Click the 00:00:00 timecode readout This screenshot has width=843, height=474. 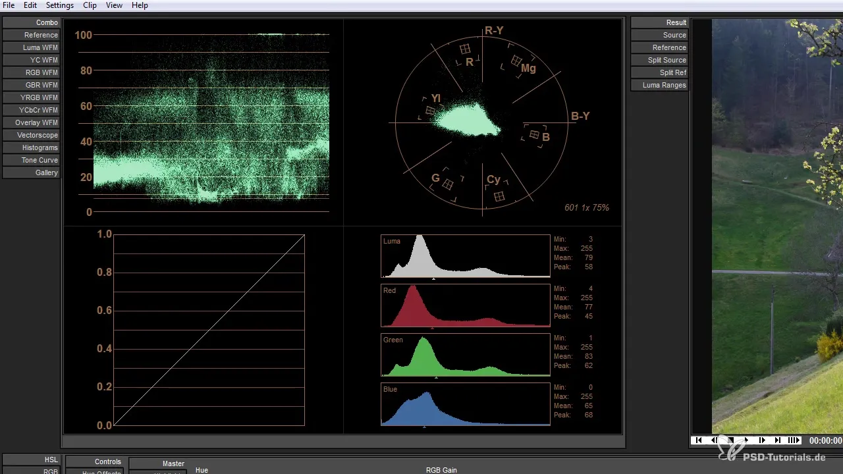pyautogui.click(x=826, y=440)
